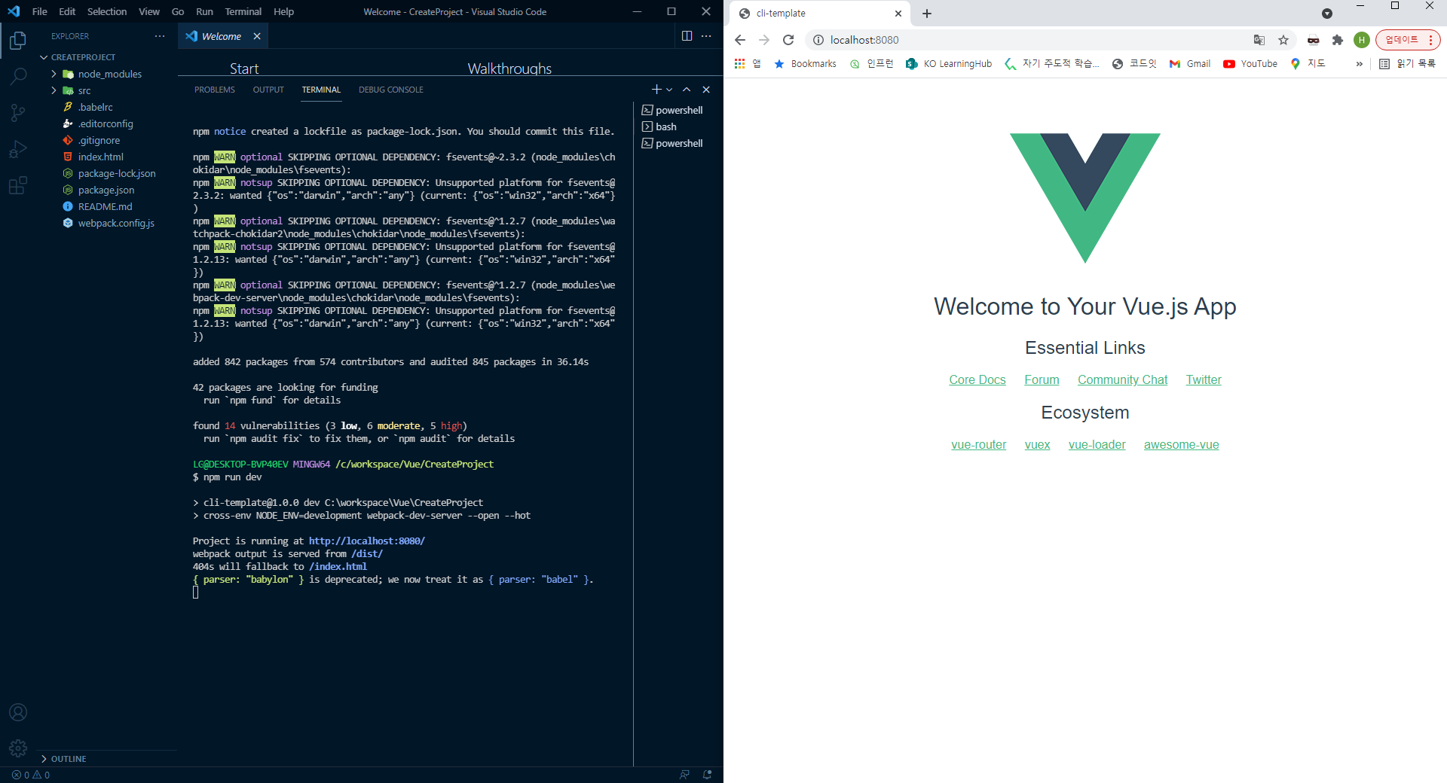This screenshot has width=1447, height=783.
Task: Switch to the OUTPUT tab
Action: (268, 90)
